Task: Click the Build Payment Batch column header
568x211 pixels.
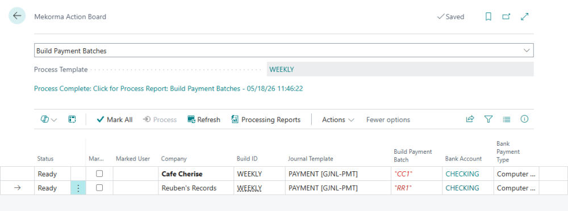Action: click(413, 155)
